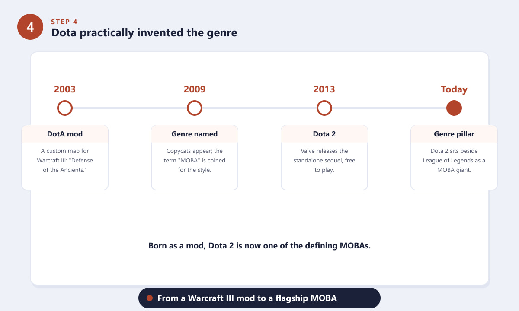Click the step 4 number badge

click(x=30, y=27)
